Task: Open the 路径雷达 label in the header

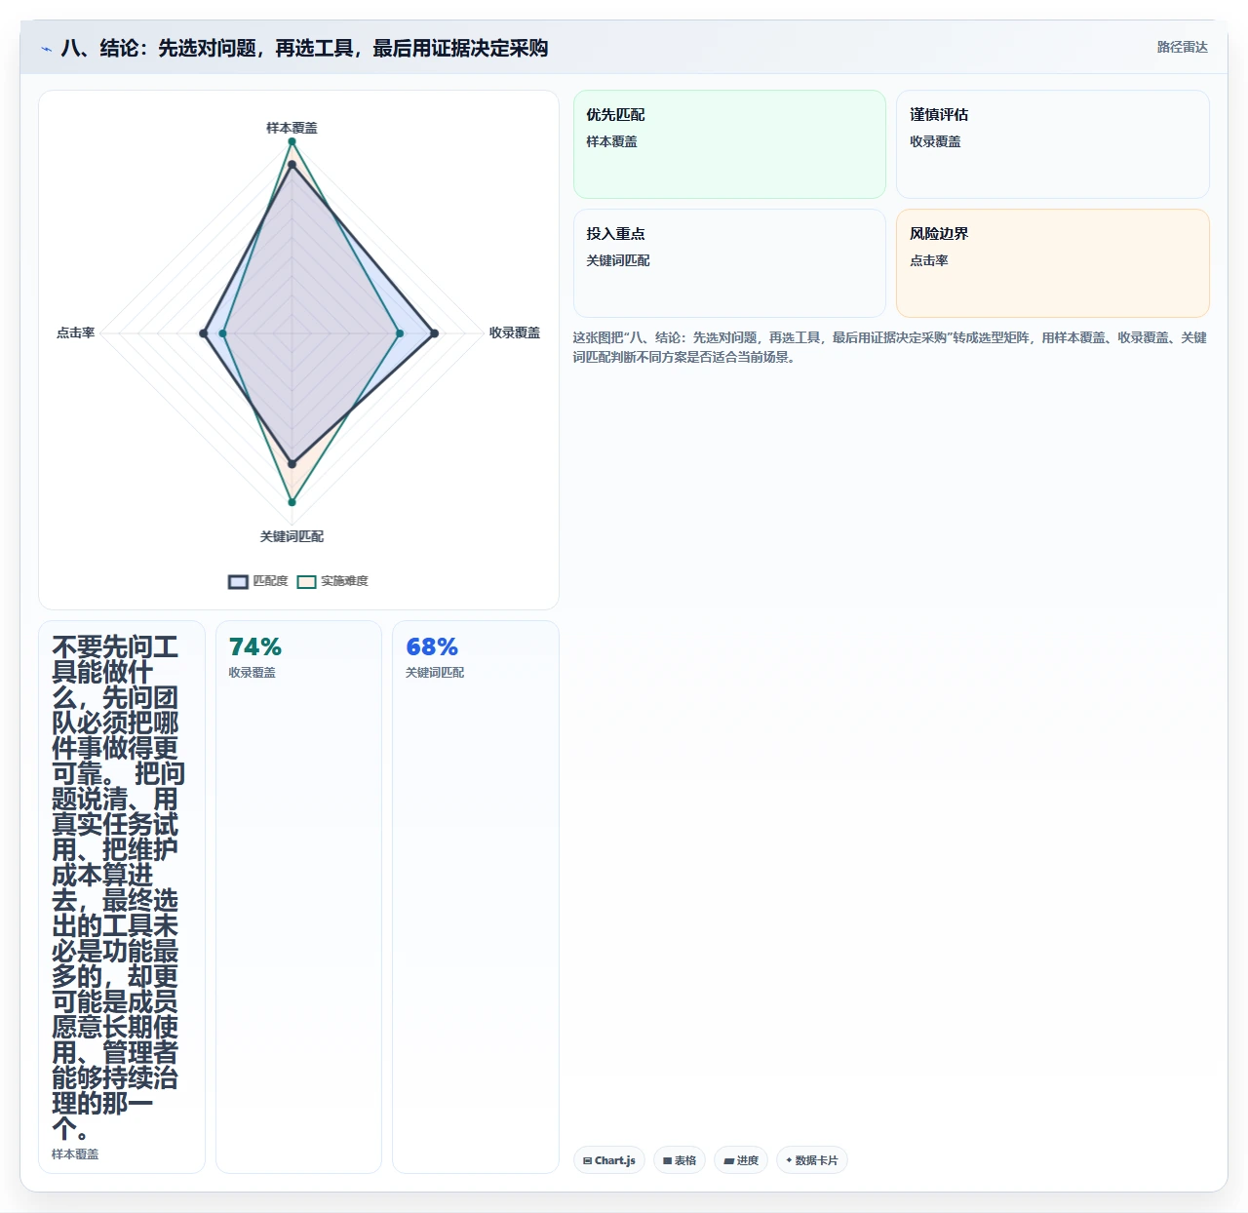Action: pos(1182,47)
